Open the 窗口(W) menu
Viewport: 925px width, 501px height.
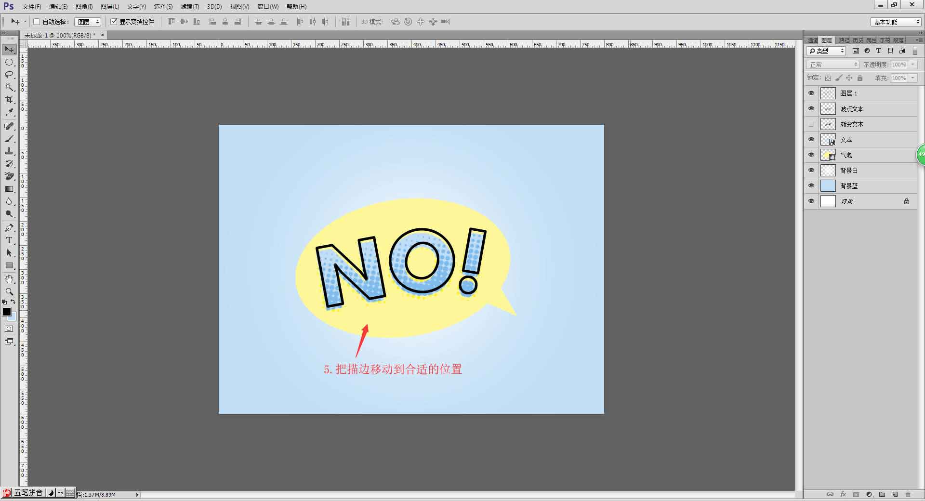[268, 7]
